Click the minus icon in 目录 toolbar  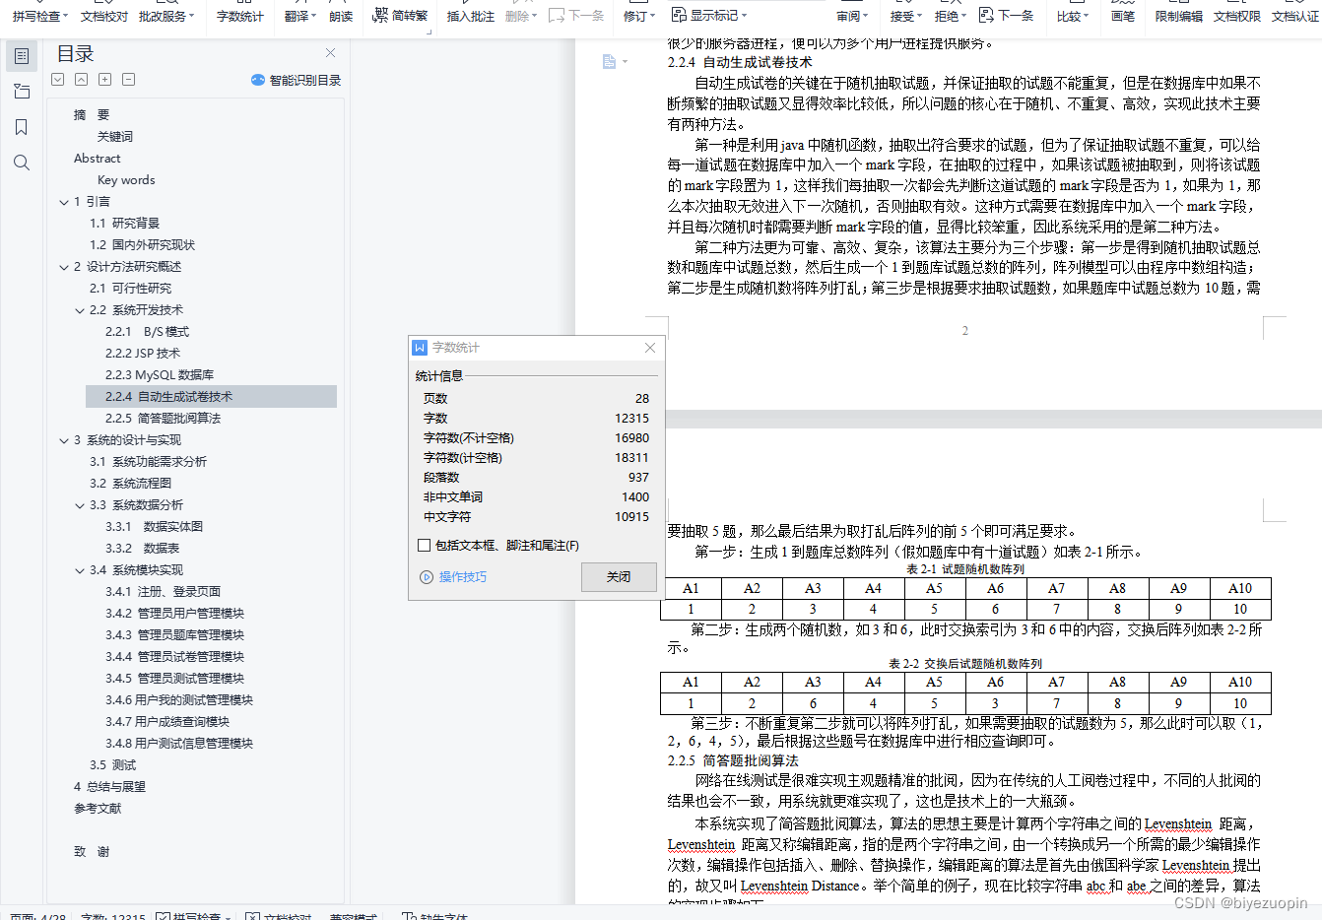129,80
